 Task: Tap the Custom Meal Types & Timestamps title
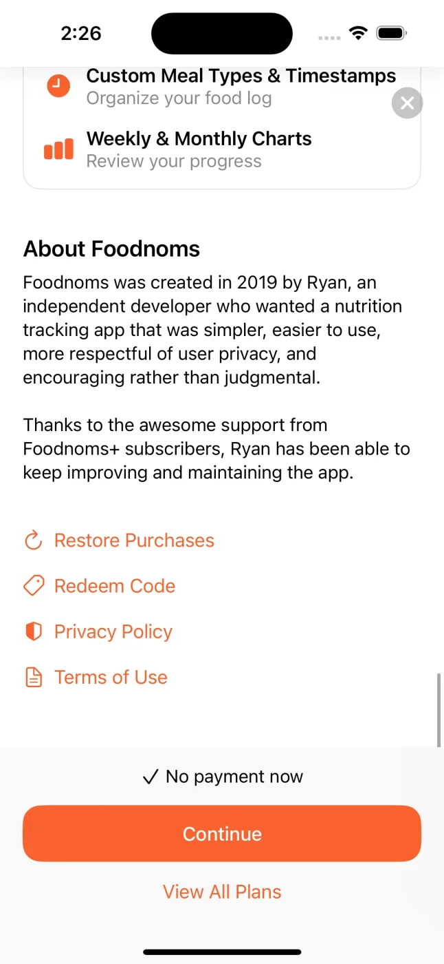coord(241,76)
